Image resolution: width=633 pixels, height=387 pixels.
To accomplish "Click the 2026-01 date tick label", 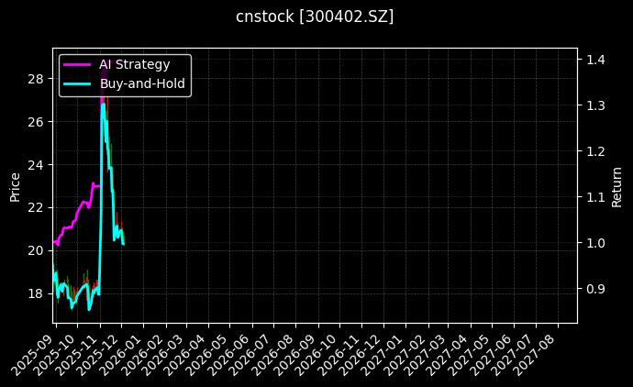I will click(x=125, y=352).
